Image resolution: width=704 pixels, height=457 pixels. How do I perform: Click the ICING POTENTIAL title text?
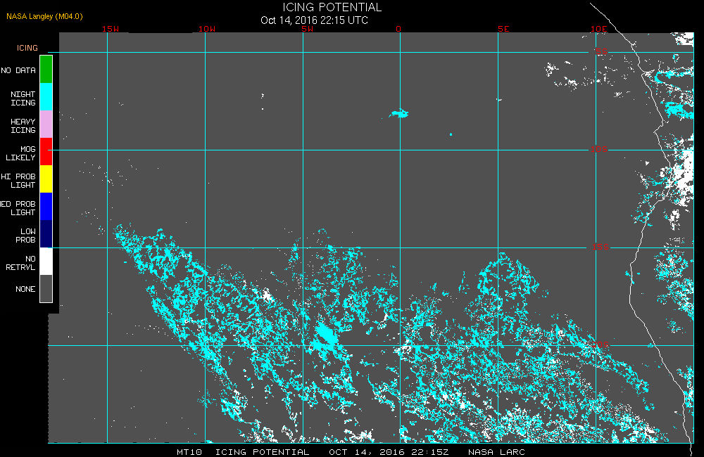tap(332, 7)
